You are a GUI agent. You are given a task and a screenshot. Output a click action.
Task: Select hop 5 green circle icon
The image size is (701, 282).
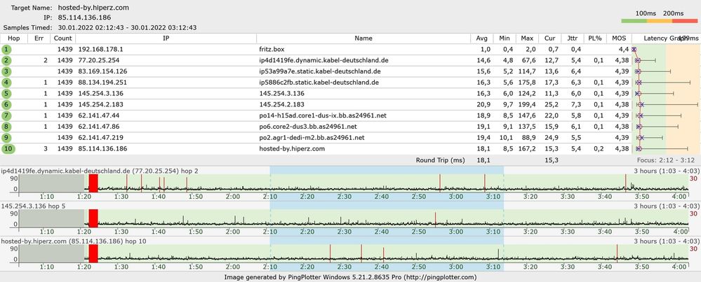click(x=6, y=94)
